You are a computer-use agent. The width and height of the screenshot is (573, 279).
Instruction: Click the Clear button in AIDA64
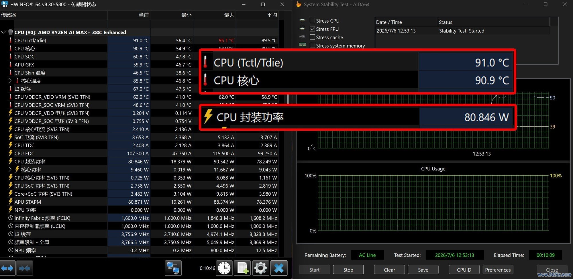coord(389,270)
